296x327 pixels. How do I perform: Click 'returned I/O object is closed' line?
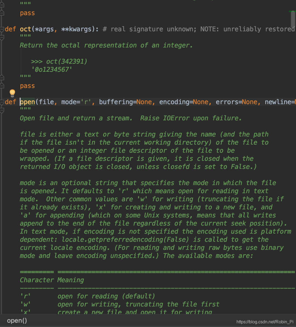coord(138,167)
